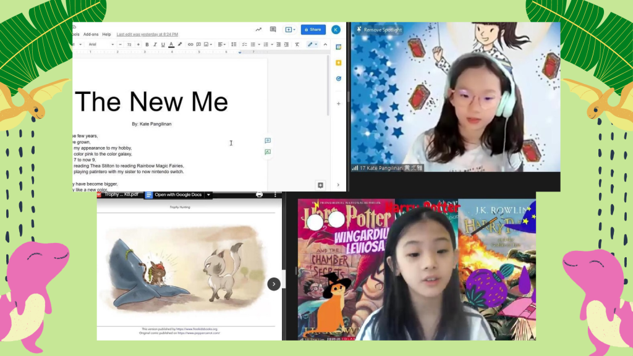Open the editing mode pencil dropdown

pyautogui.click(x=312, y=44)
